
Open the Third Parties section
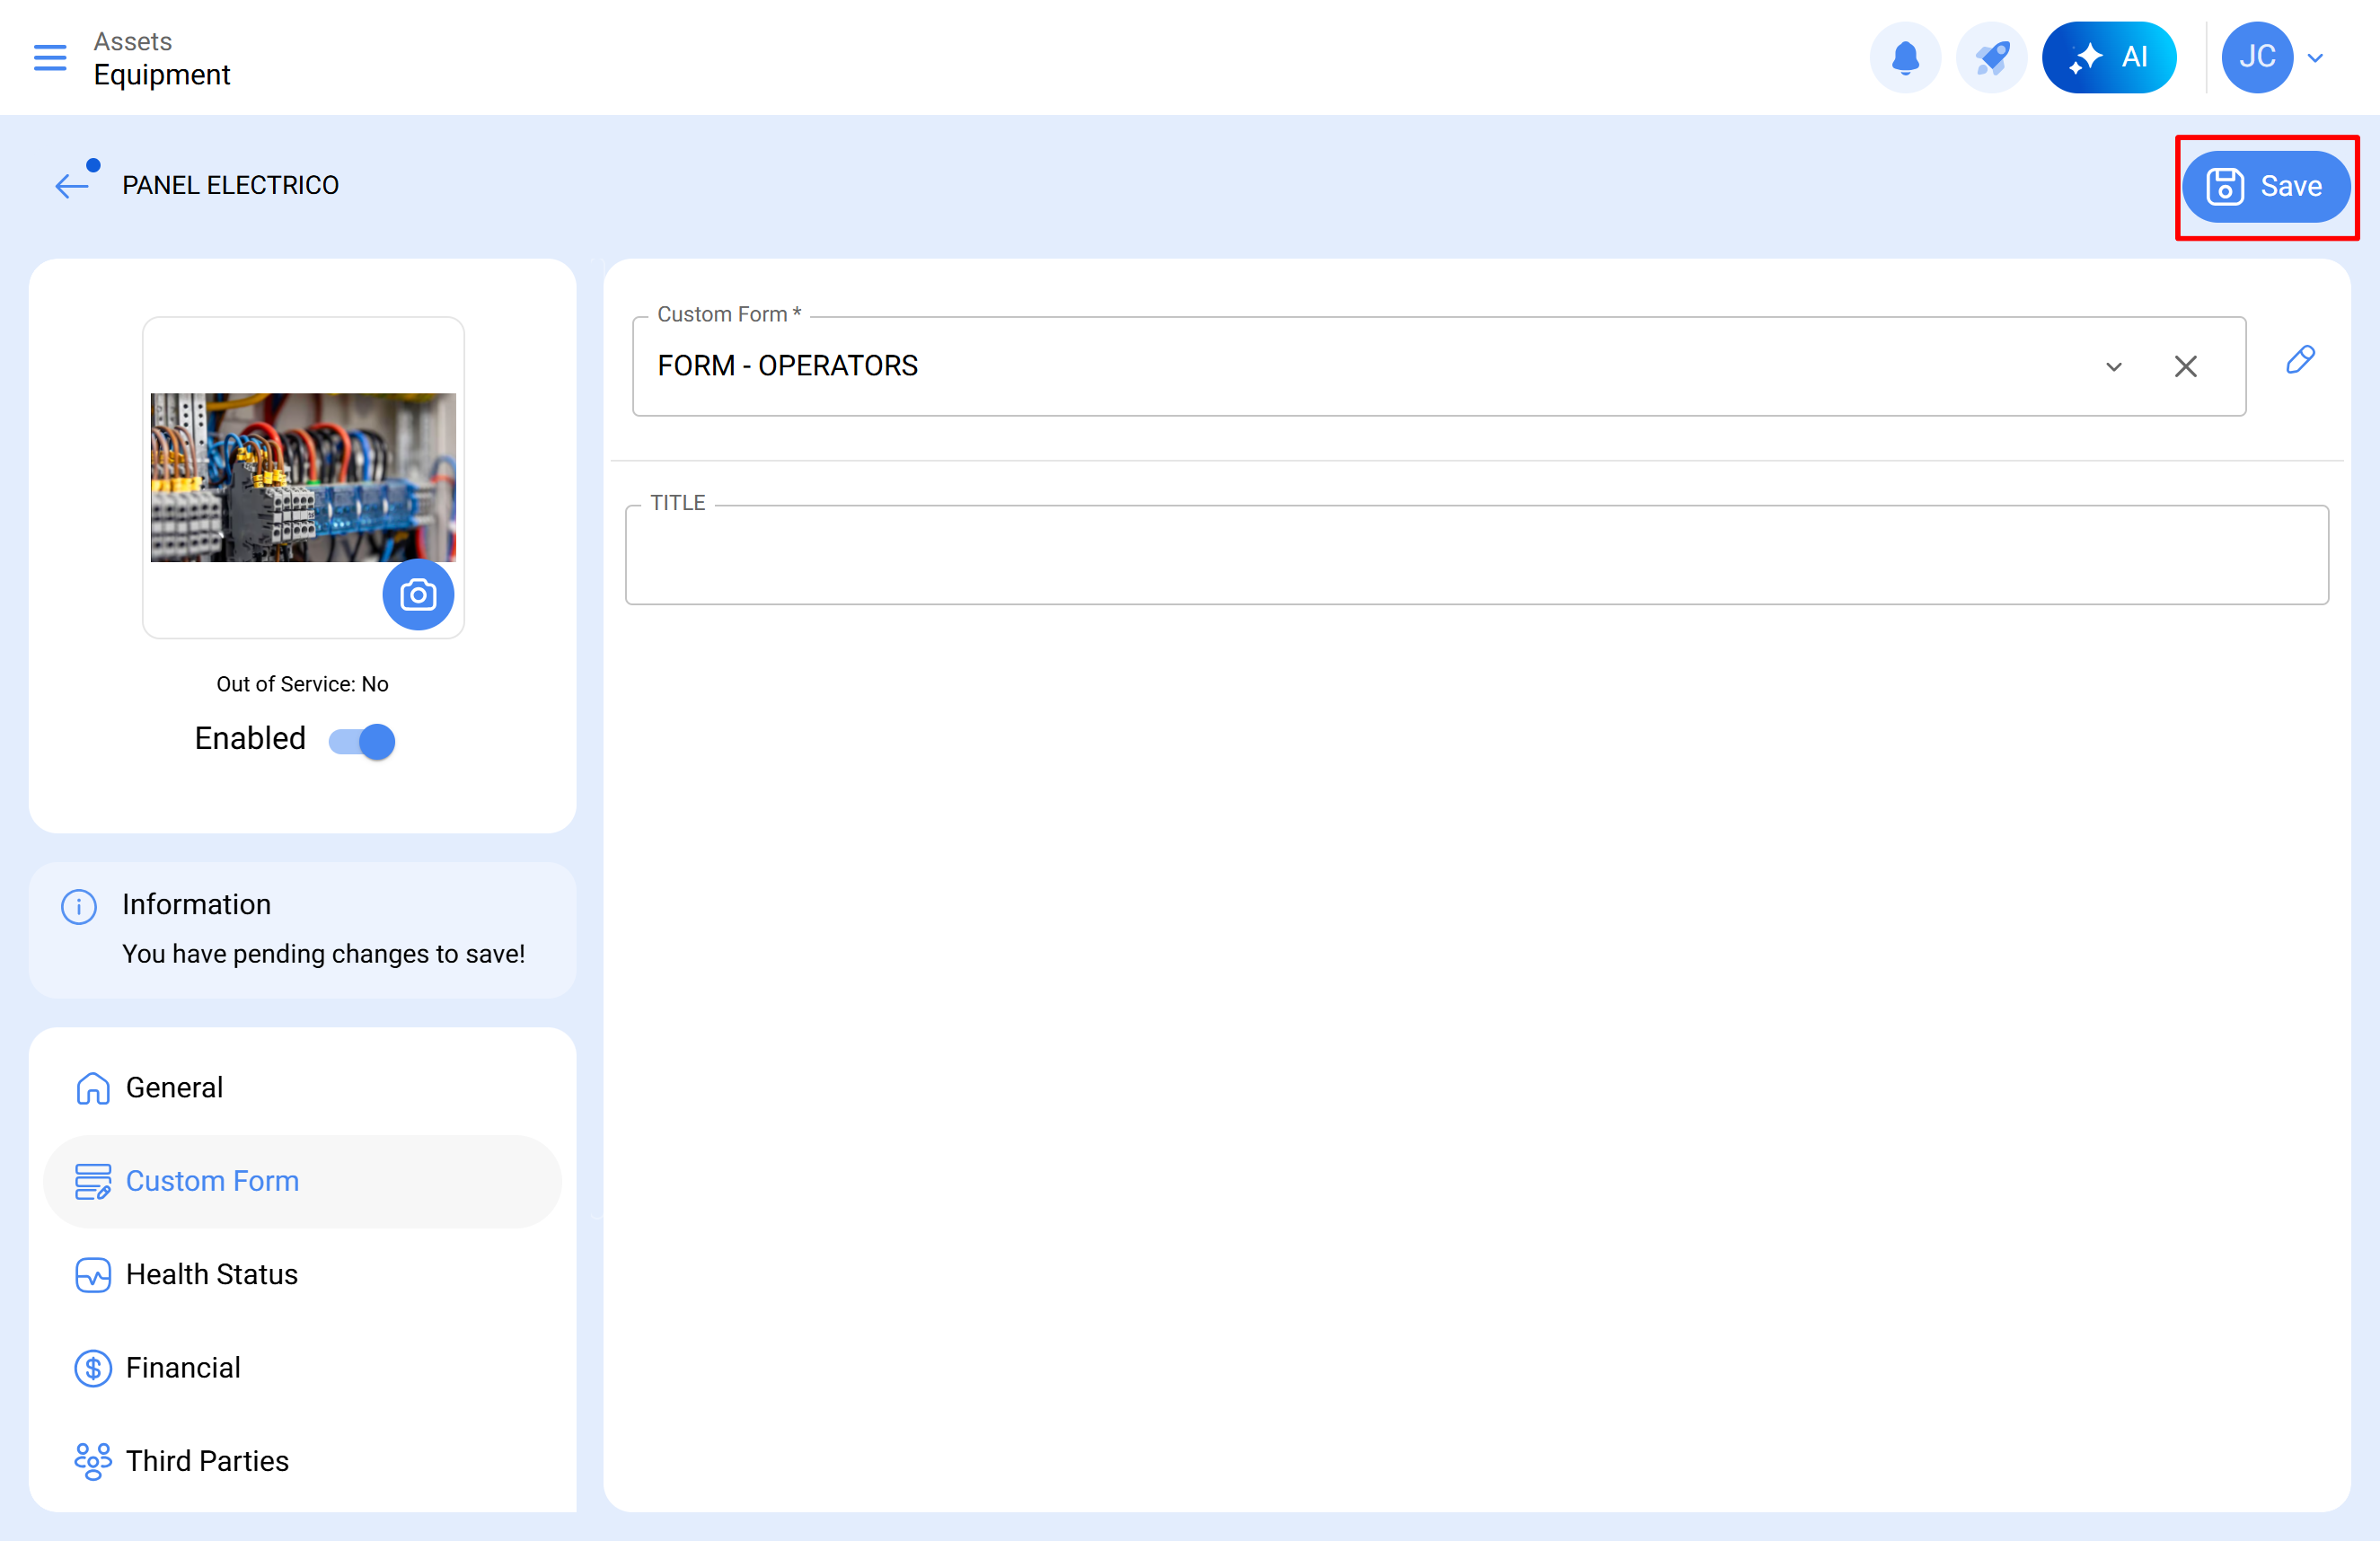pyautogui.click(x=207, y=1461)
